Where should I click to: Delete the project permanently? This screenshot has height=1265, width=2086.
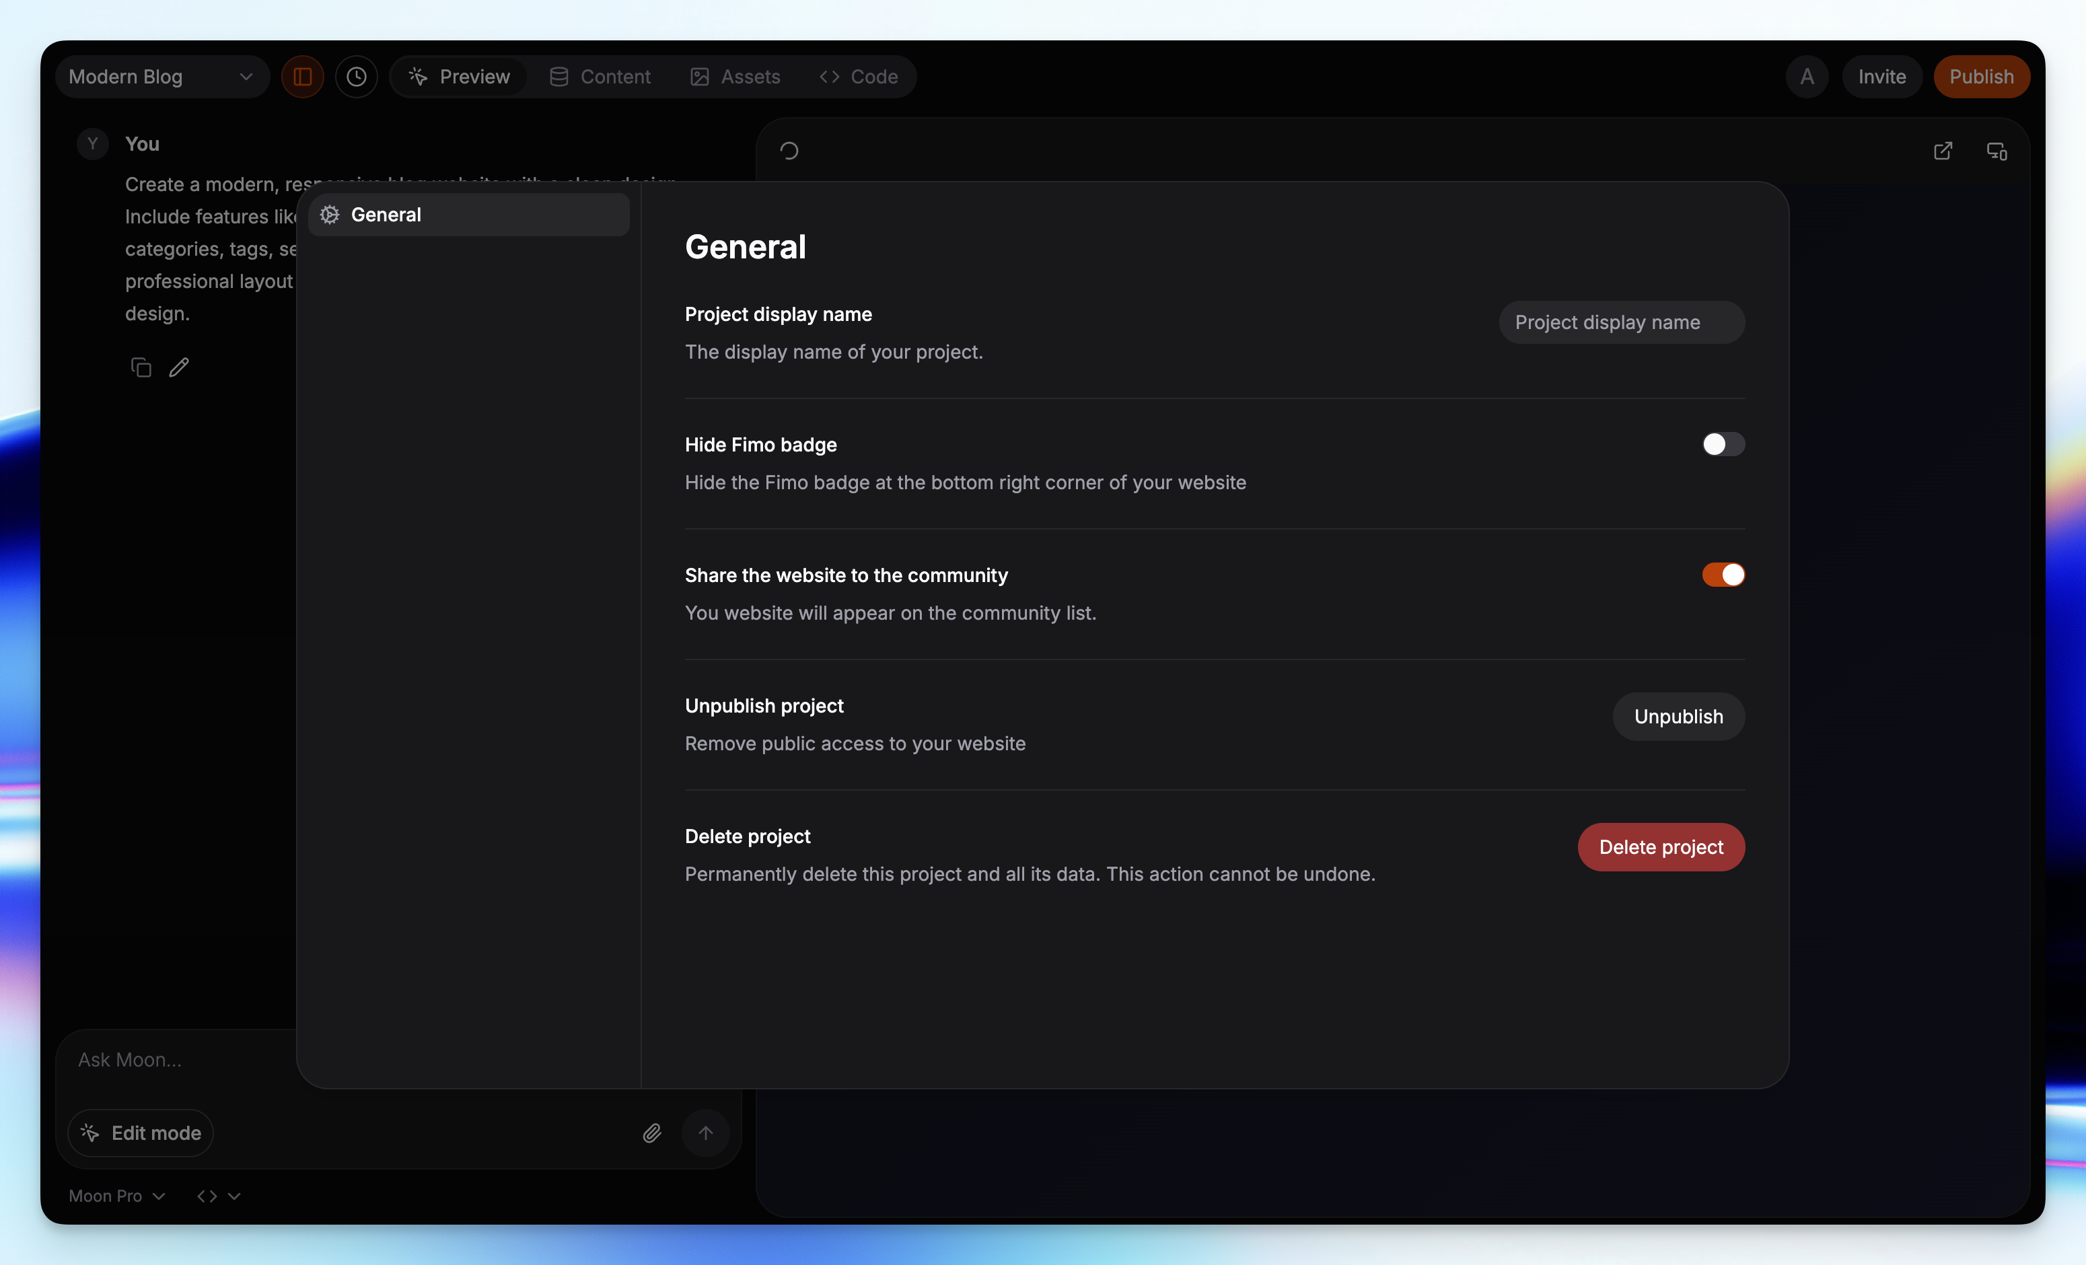(1660, 846)
